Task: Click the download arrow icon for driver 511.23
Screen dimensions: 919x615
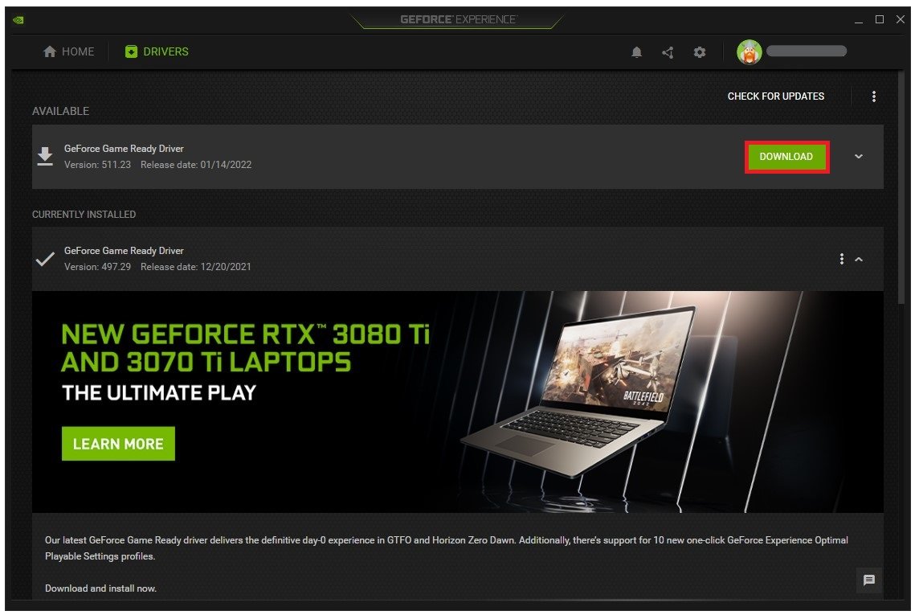Action: pyautogui.click(x=45, y=157)
